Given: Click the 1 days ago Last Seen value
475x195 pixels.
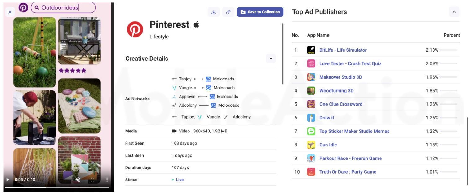Looking at the screenshot, I should [x=182, y=155].
